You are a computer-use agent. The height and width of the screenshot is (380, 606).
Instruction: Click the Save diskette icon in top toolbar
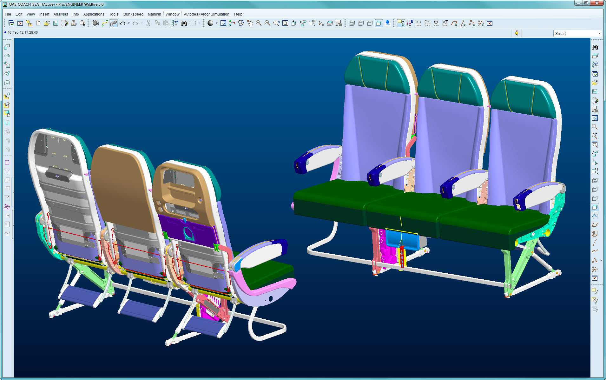[x=56, y=23]
